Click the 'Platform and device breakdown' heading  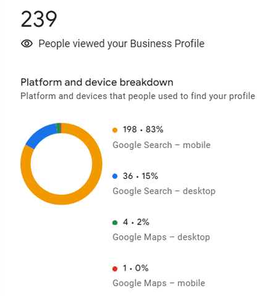[x=97, y=82]
